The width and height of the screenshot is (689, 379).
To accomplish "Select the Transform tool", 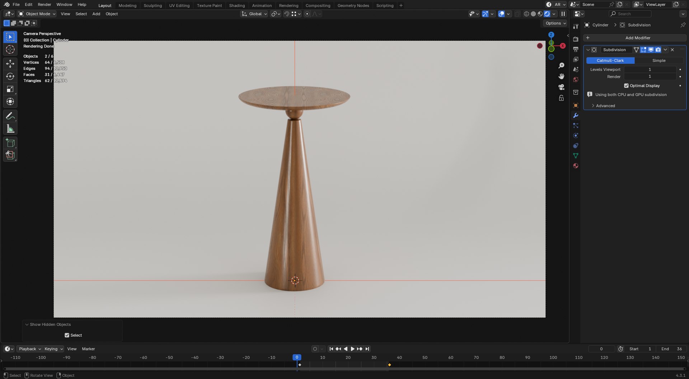I will point(10,102).
